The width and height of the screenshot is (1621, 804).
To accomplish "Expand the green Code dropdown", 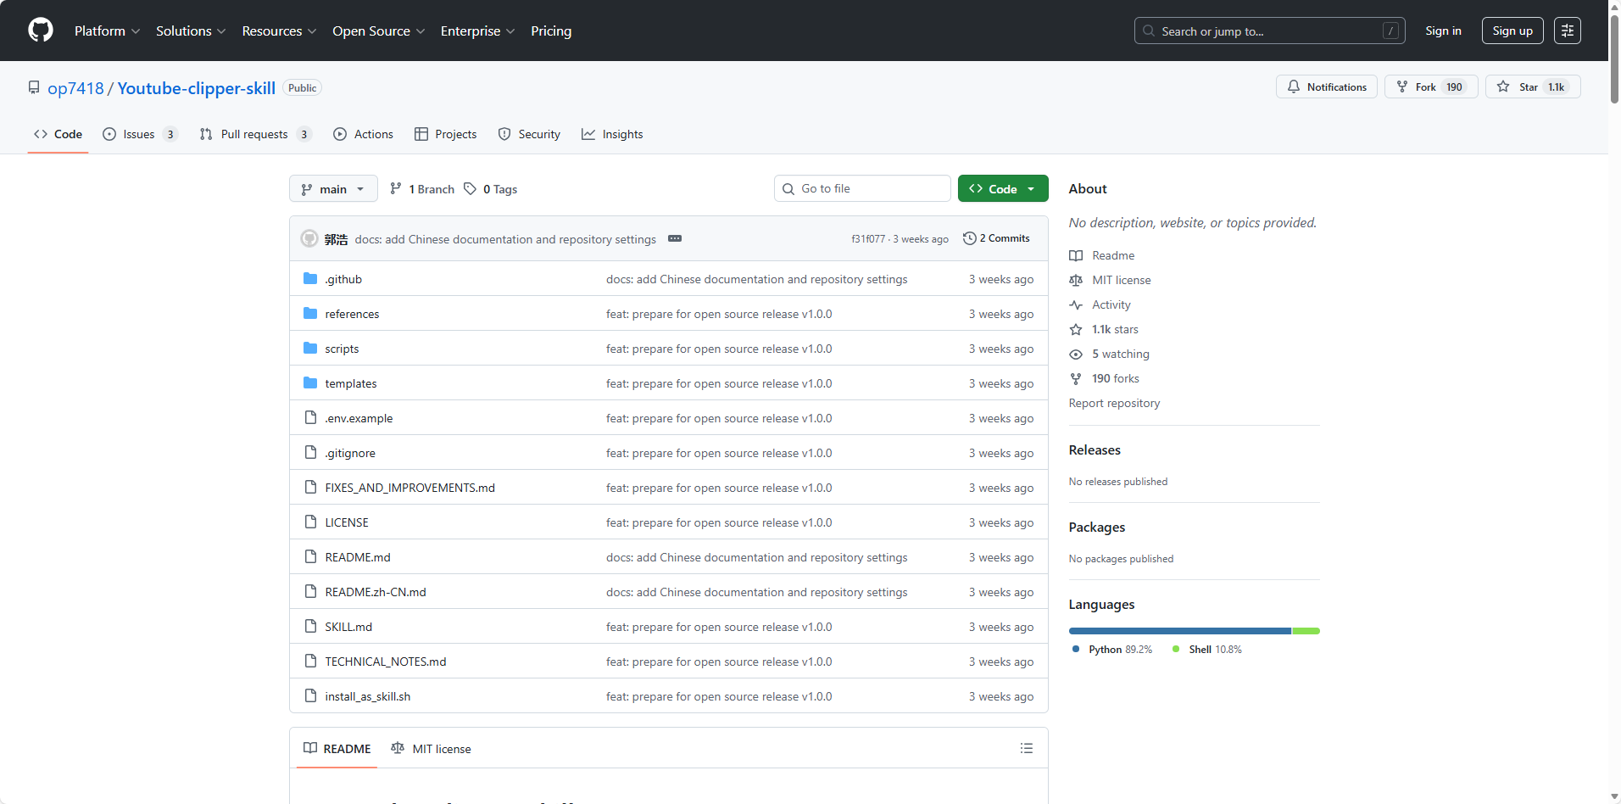I will (1002, 189).
